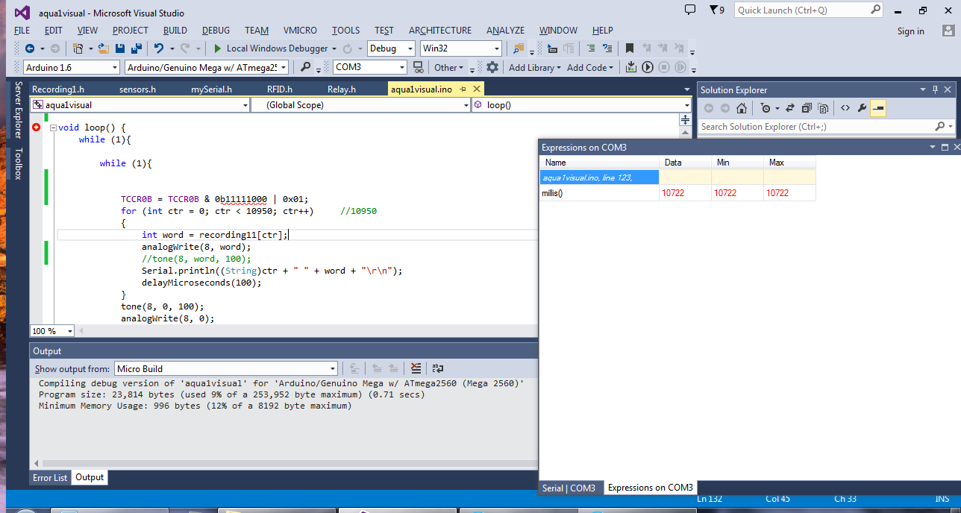Click the New Project toolbar icon

click(77, 48)
